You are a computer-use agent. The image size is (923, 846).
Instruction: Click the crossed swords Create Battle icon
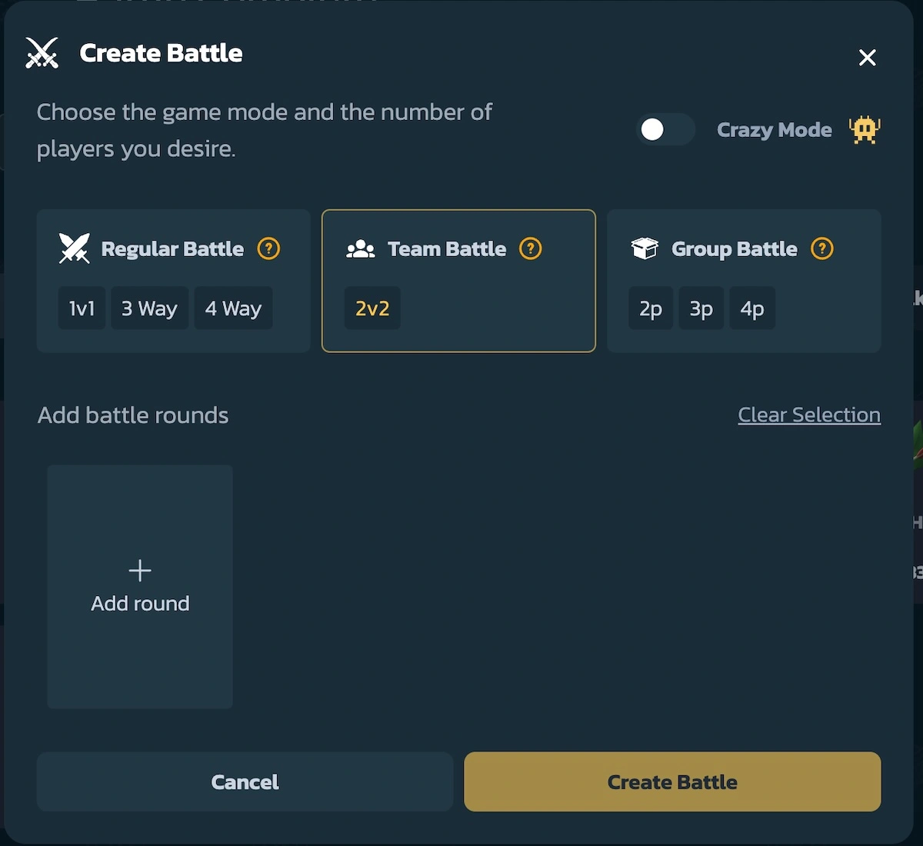coord(42,53)
